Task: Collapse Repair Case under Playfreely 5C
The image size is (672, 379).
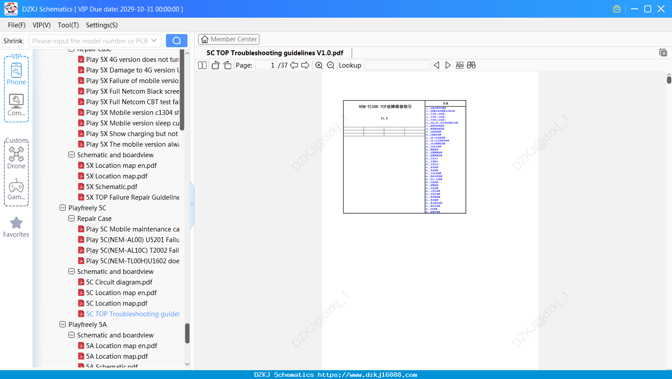Action: 71,218
